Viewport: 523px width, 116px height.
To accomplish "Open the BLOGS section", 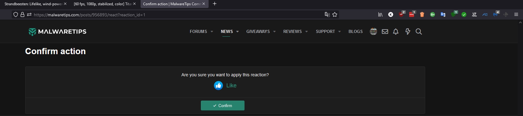I will pos(356,31).
